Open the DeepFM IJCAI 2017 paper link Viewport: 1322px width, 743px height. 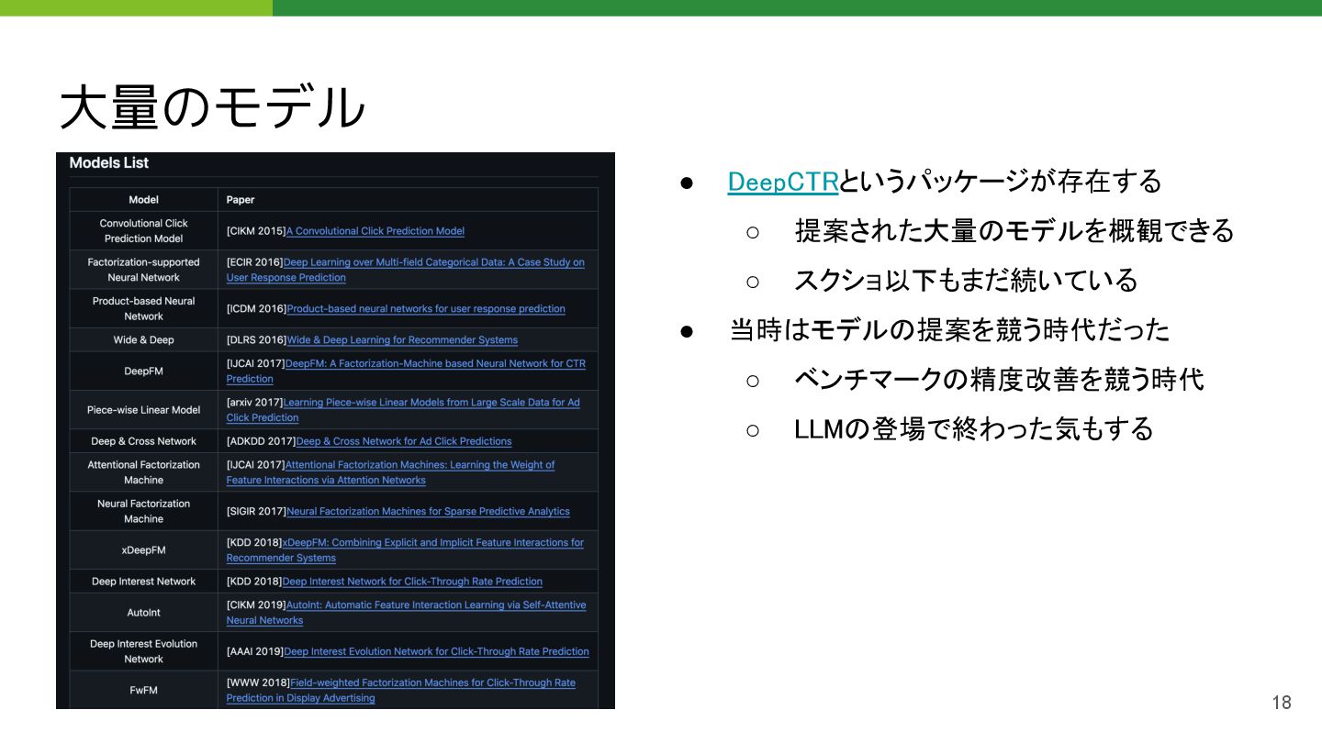(x=406, y=371)
